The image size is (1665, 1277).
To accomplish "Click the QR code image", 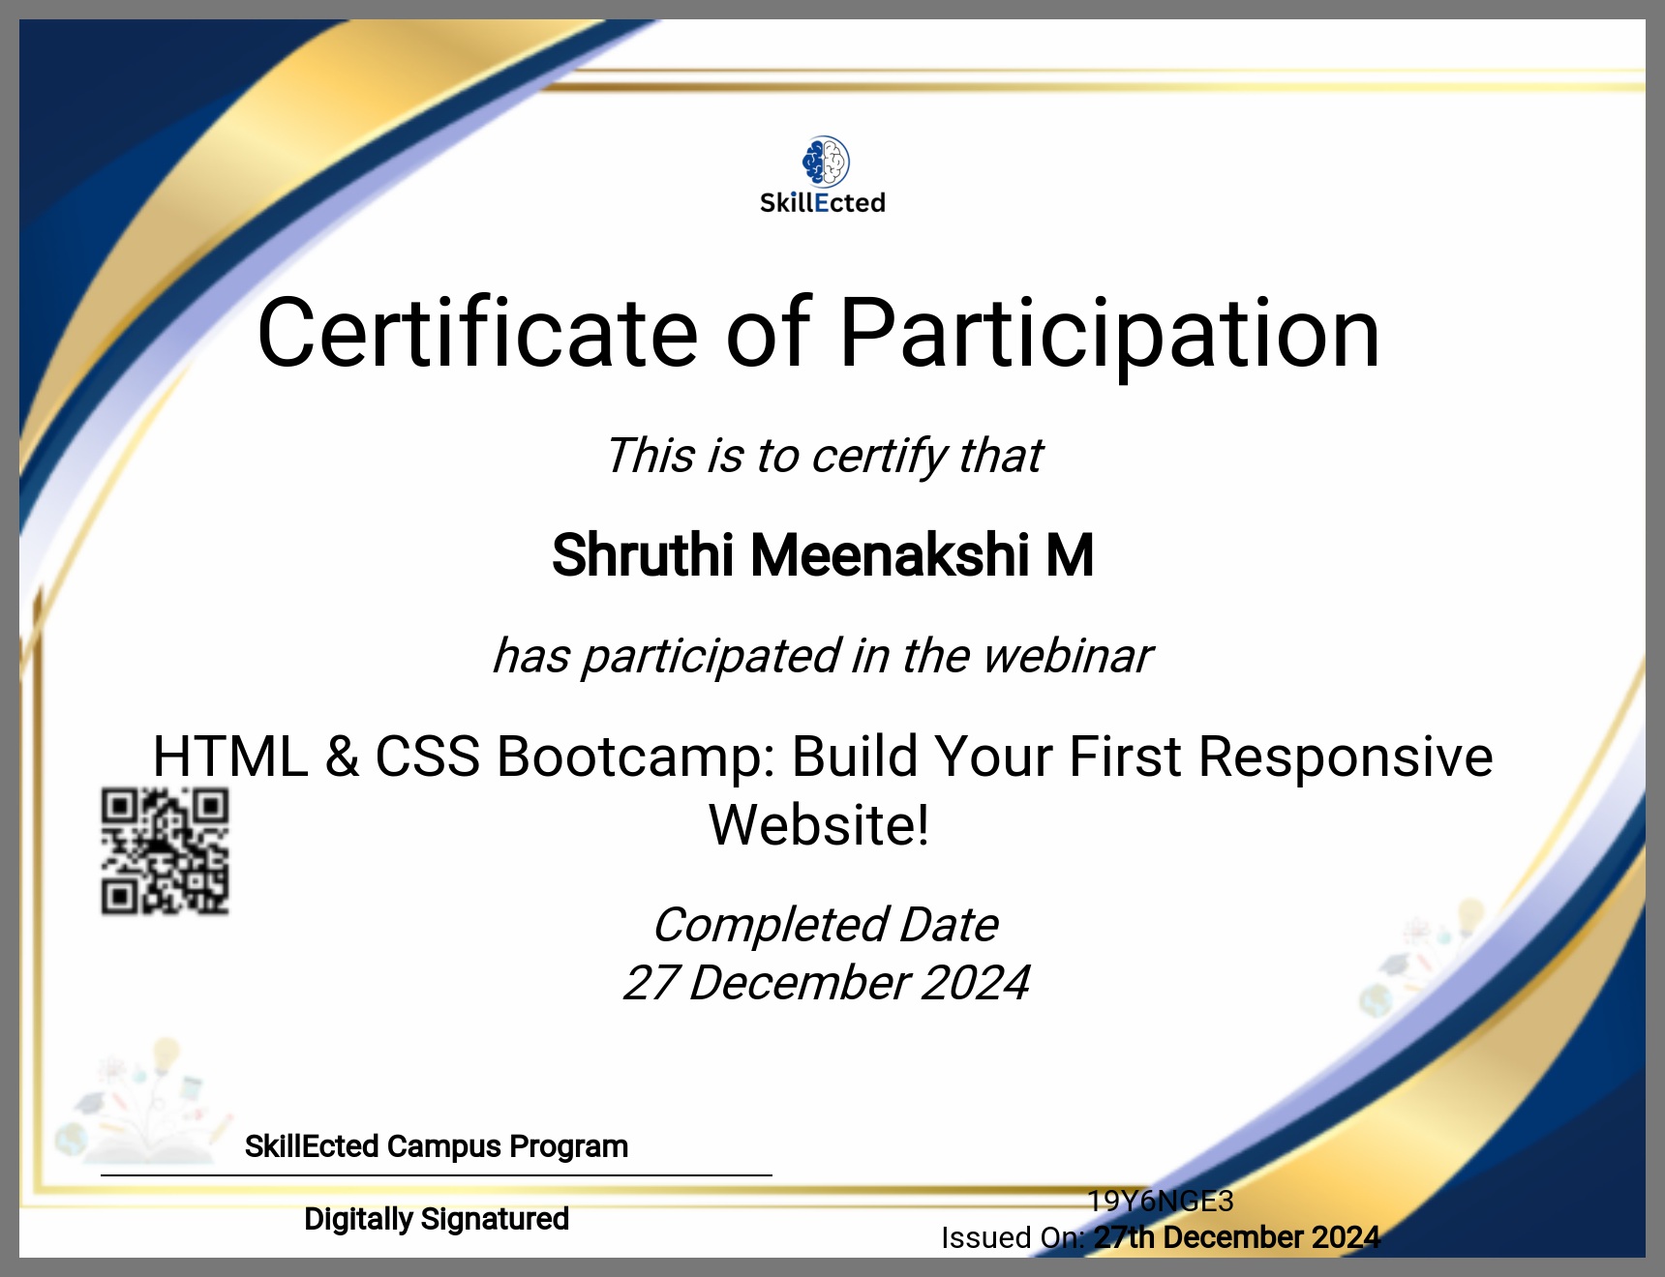I will 165,851.
